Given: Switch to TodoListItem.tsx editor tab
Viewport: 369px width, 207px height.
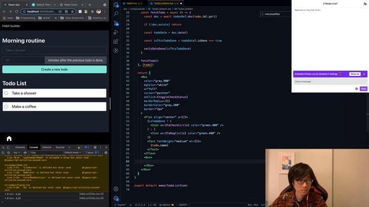Looking at the screenshot, I should (166, 3).
